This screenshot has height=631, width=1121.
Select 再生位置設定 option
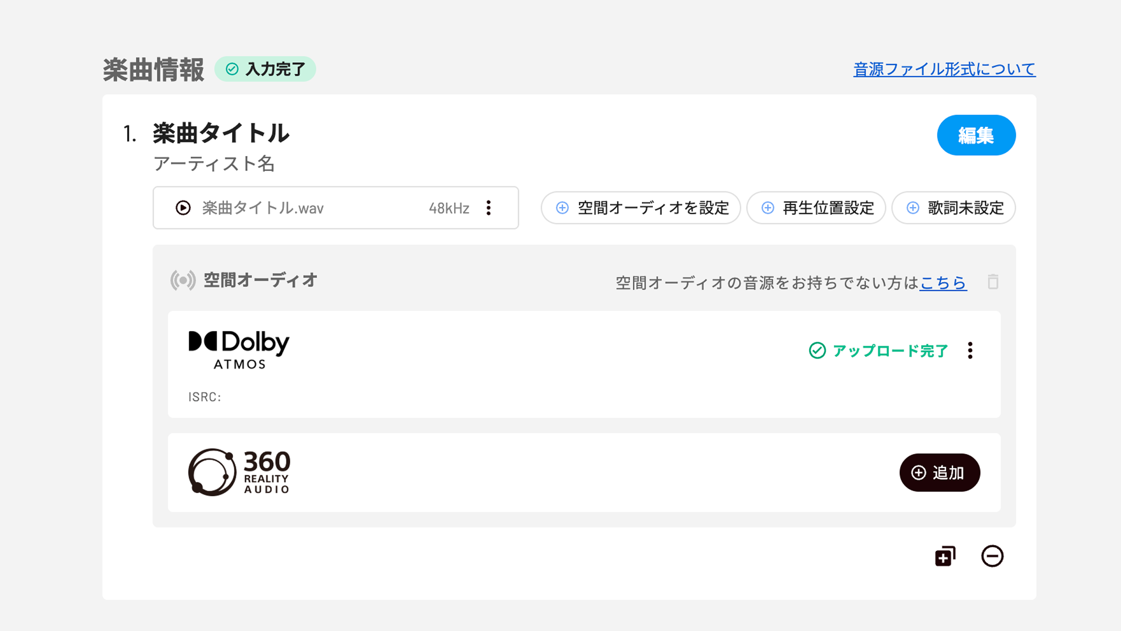pos(816,208)
